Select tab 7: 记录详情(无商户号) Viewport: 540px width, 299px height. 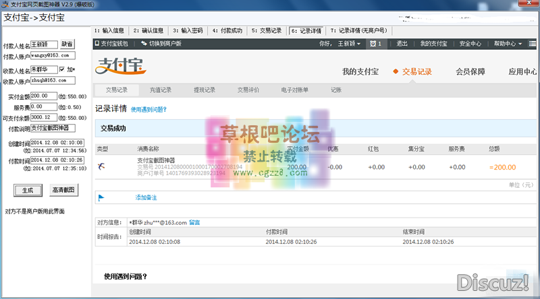tap(359, 30)
